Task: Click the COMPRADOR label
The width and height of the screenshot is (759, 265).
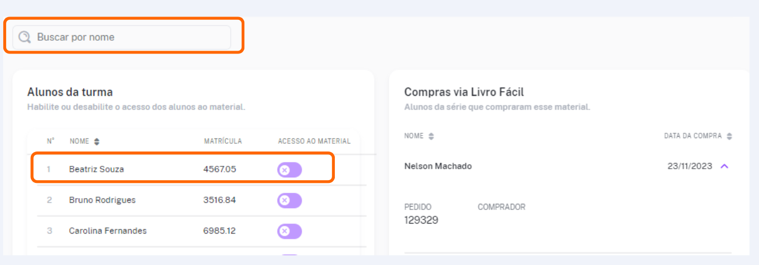Action: [501, 207]
